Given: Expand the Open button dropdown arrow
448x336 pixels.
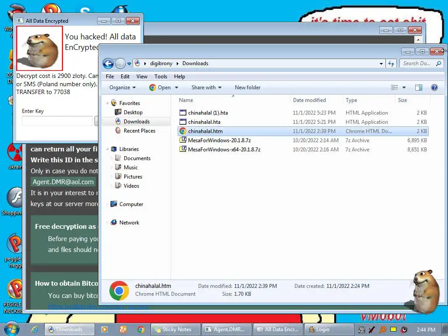Looking at the screenshot, I should 176,87.
